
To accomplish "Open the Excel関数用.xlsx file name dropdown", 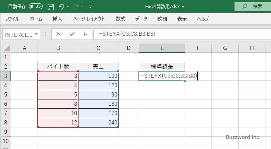I will 183,7.
